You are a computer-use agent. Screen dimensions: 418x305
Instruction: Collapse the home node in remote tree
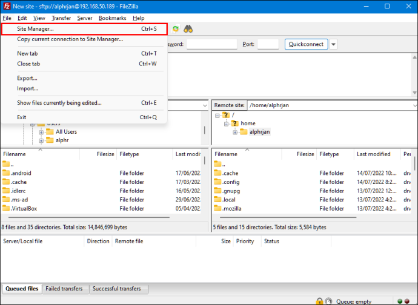pyautogui.click(x=226, y=124)
